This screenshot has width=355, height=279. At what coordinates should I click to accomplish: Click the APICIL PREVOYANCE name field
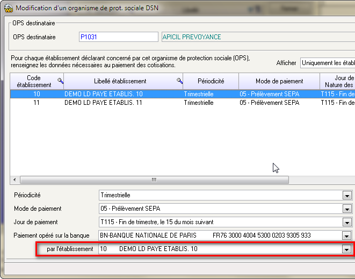coord(258,37)
